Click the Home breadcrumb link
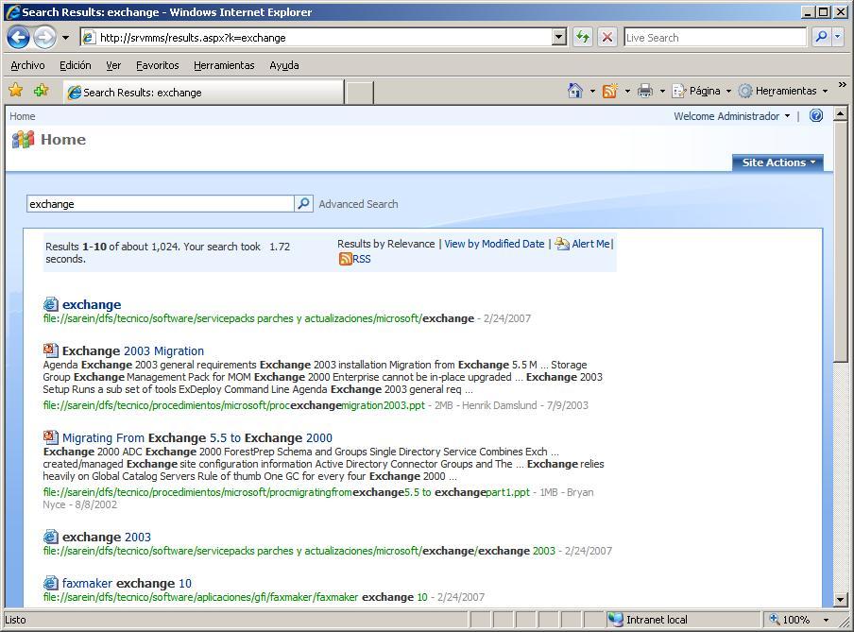 23,116
